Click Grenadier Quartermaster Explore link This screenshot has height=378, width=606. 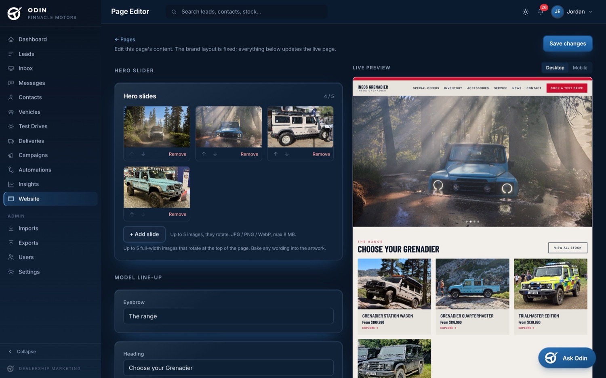(448, 328)
